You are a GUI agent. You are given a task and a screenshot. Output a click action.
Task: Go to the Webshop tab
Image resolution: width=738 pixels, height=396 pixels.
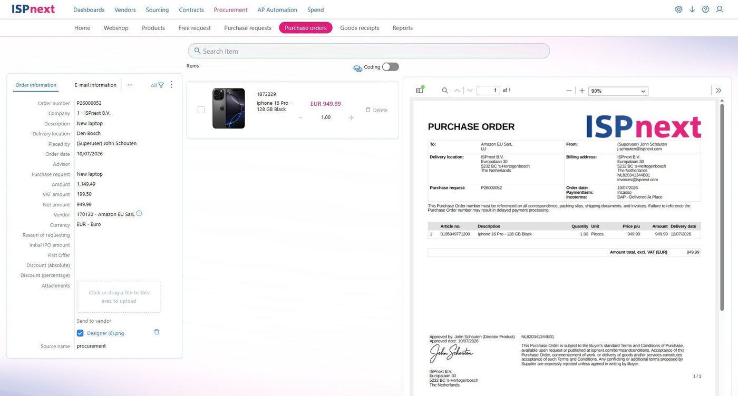116,28
